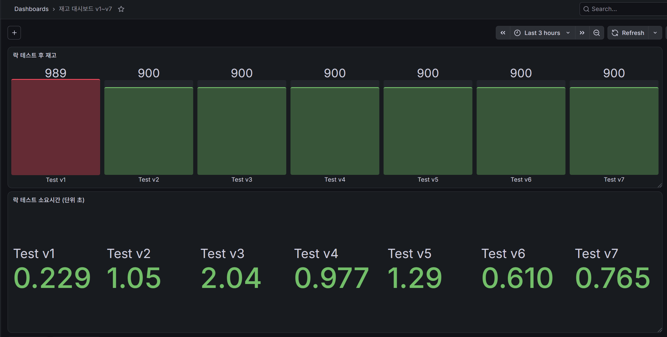Click the Refresh button
The height and width of the screenshot is (337, 667).
click(628, 33)
